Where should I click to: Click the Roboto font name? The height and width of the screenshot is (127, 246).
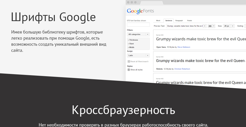(159, 69)
